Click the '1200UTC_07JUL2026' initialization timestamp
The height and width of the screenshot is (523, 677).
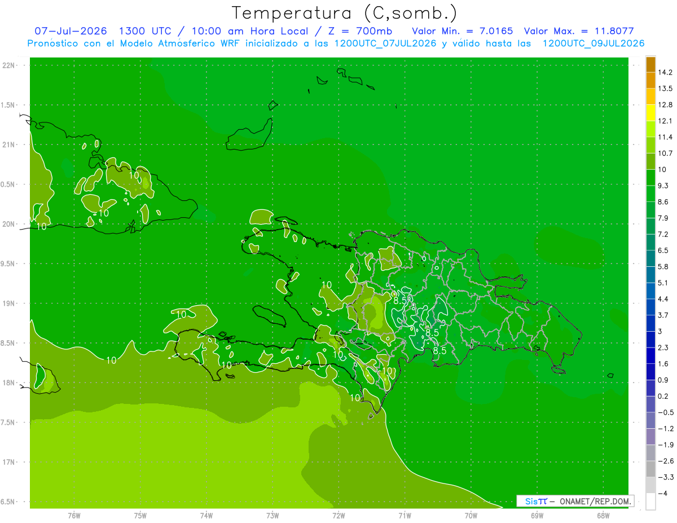point(385,43)
